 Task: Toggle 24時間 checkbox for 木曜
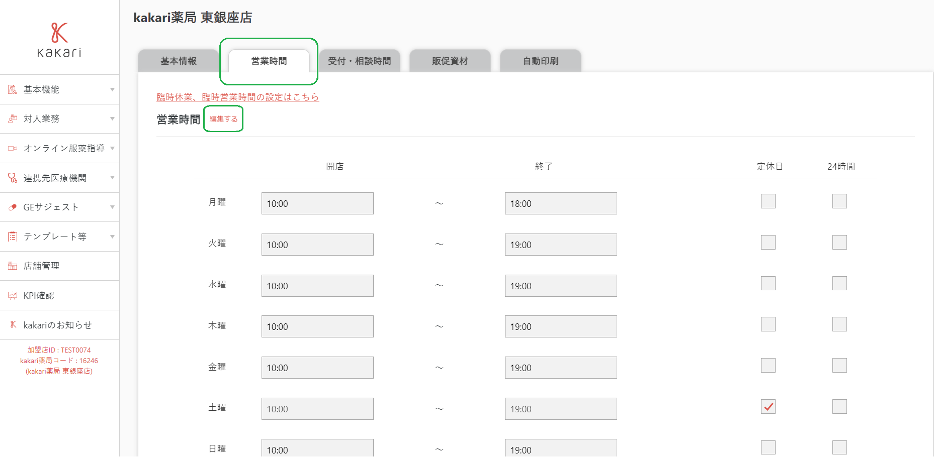tap(839, 324)
